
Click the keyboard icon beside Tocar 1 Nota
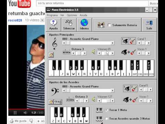pos(99,110)
